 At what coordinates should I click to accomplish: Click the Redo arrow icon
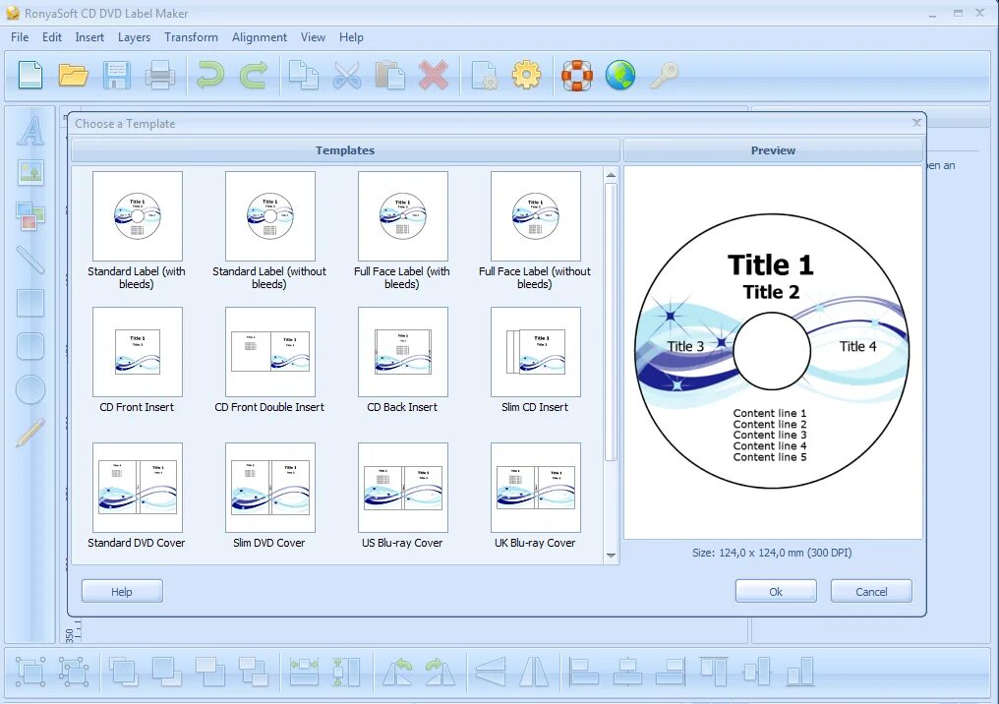tap(254, 75)
